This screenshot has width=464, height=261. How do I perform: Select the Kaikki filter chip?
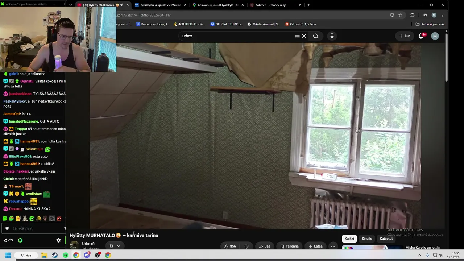pyautogui.click(x=349, y=239)
